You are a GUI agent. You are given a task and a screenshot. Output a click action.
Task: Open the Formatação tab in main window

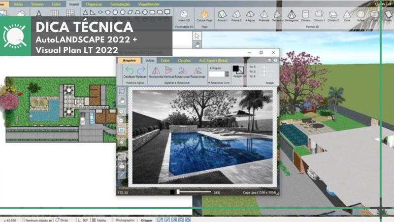coord(120,4)
